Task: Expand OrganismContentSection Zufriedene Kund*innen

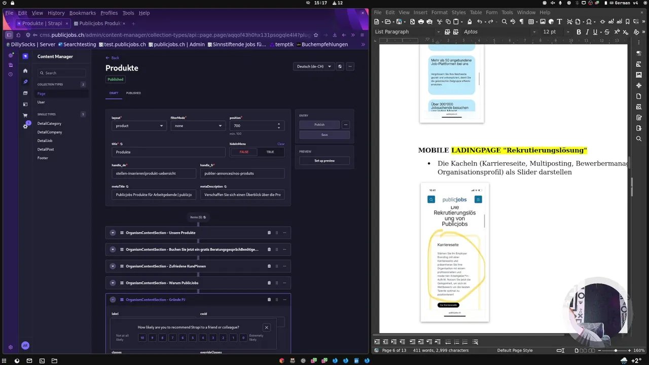Action: (113, 266)
